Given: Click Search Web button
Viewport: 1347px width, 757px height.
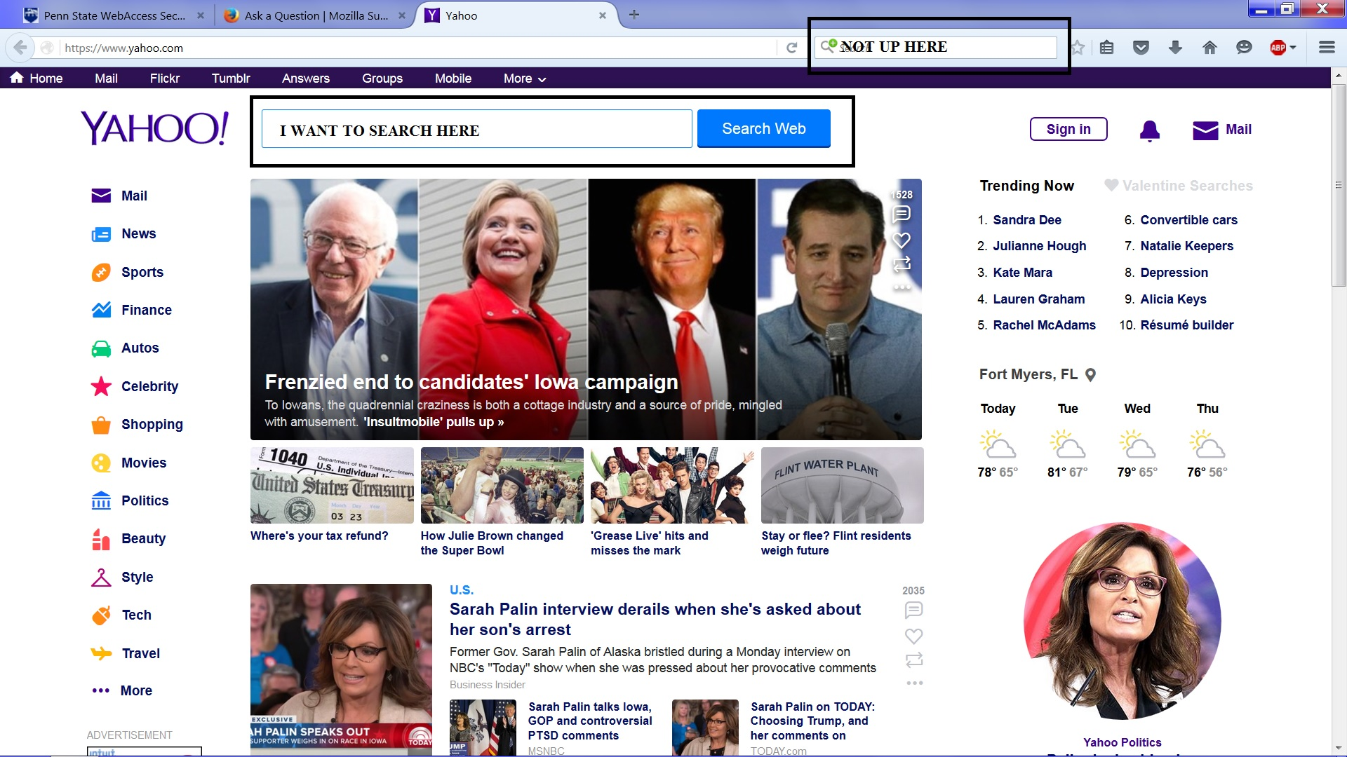Looking at the screenshot, I should click(x=764, y=128).
